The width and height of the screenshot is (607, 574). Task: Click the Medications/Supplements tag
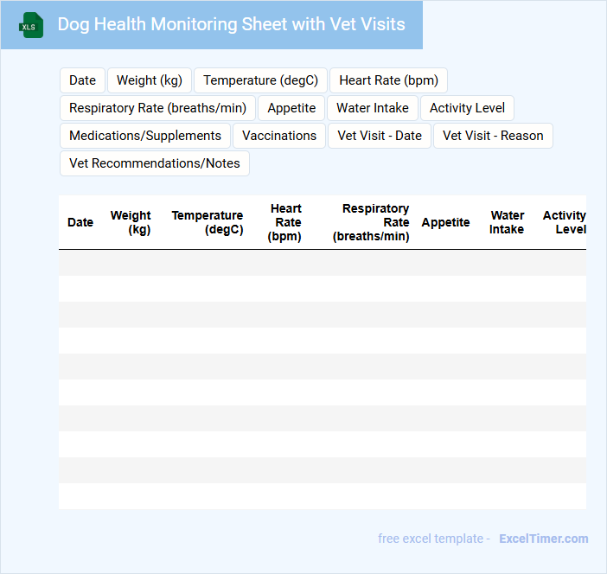(145, 136)
